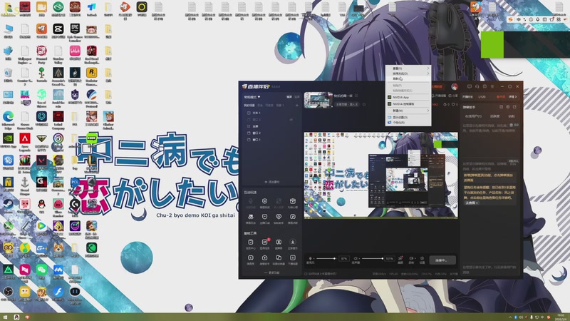Image resolution: width=570 pixels, height=321 pixels.
Task: Switch to 在线用户 tab in 弹幕助手
Action: point(472,116)
